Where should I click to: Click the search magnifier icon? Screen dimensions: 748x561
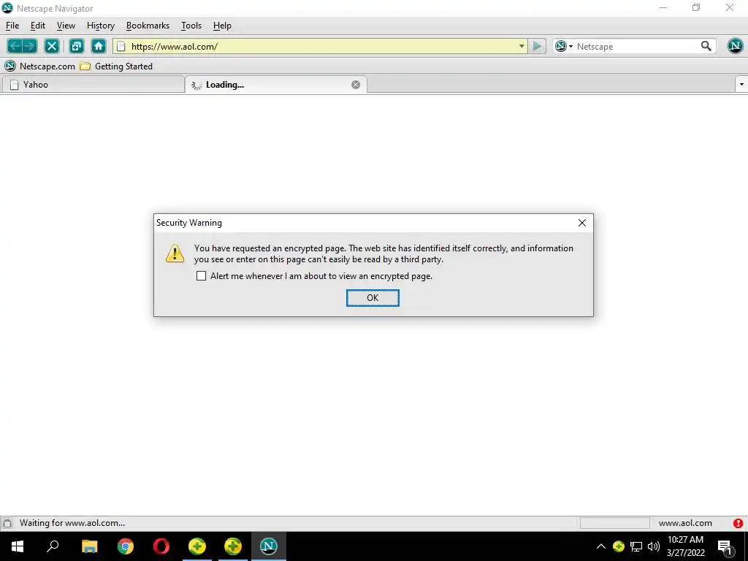point(706,46)
